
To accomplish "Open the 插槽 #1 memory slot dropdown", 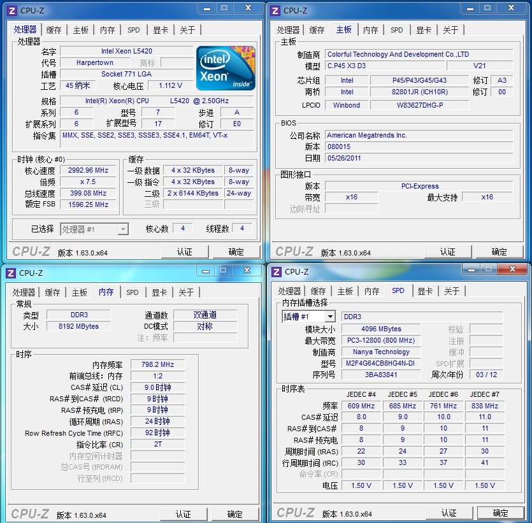I will [x=308, y=317].
